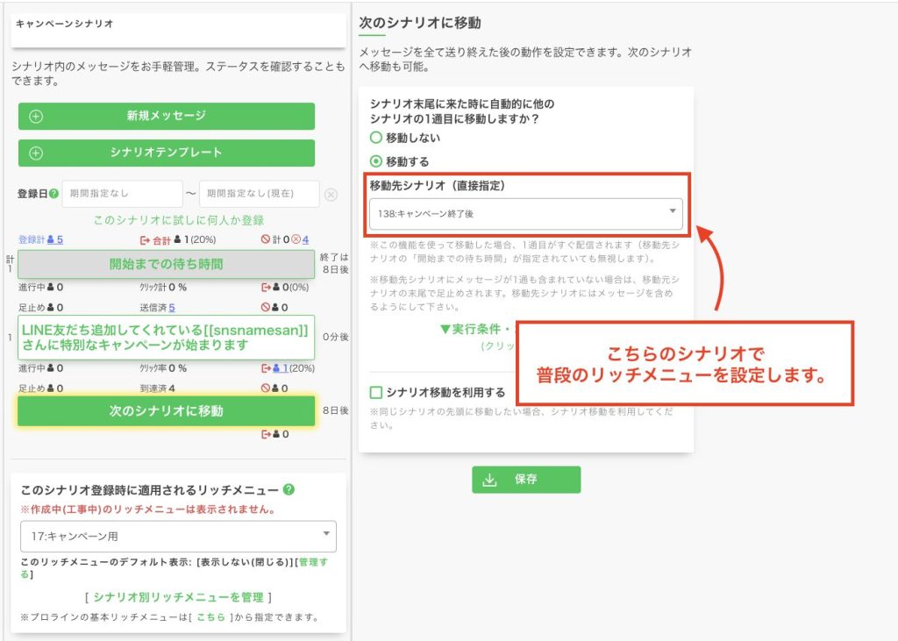898x641 pixels.
Task: Open the 移動先シナリオ dropdown
Action: [x=525, y=213]
